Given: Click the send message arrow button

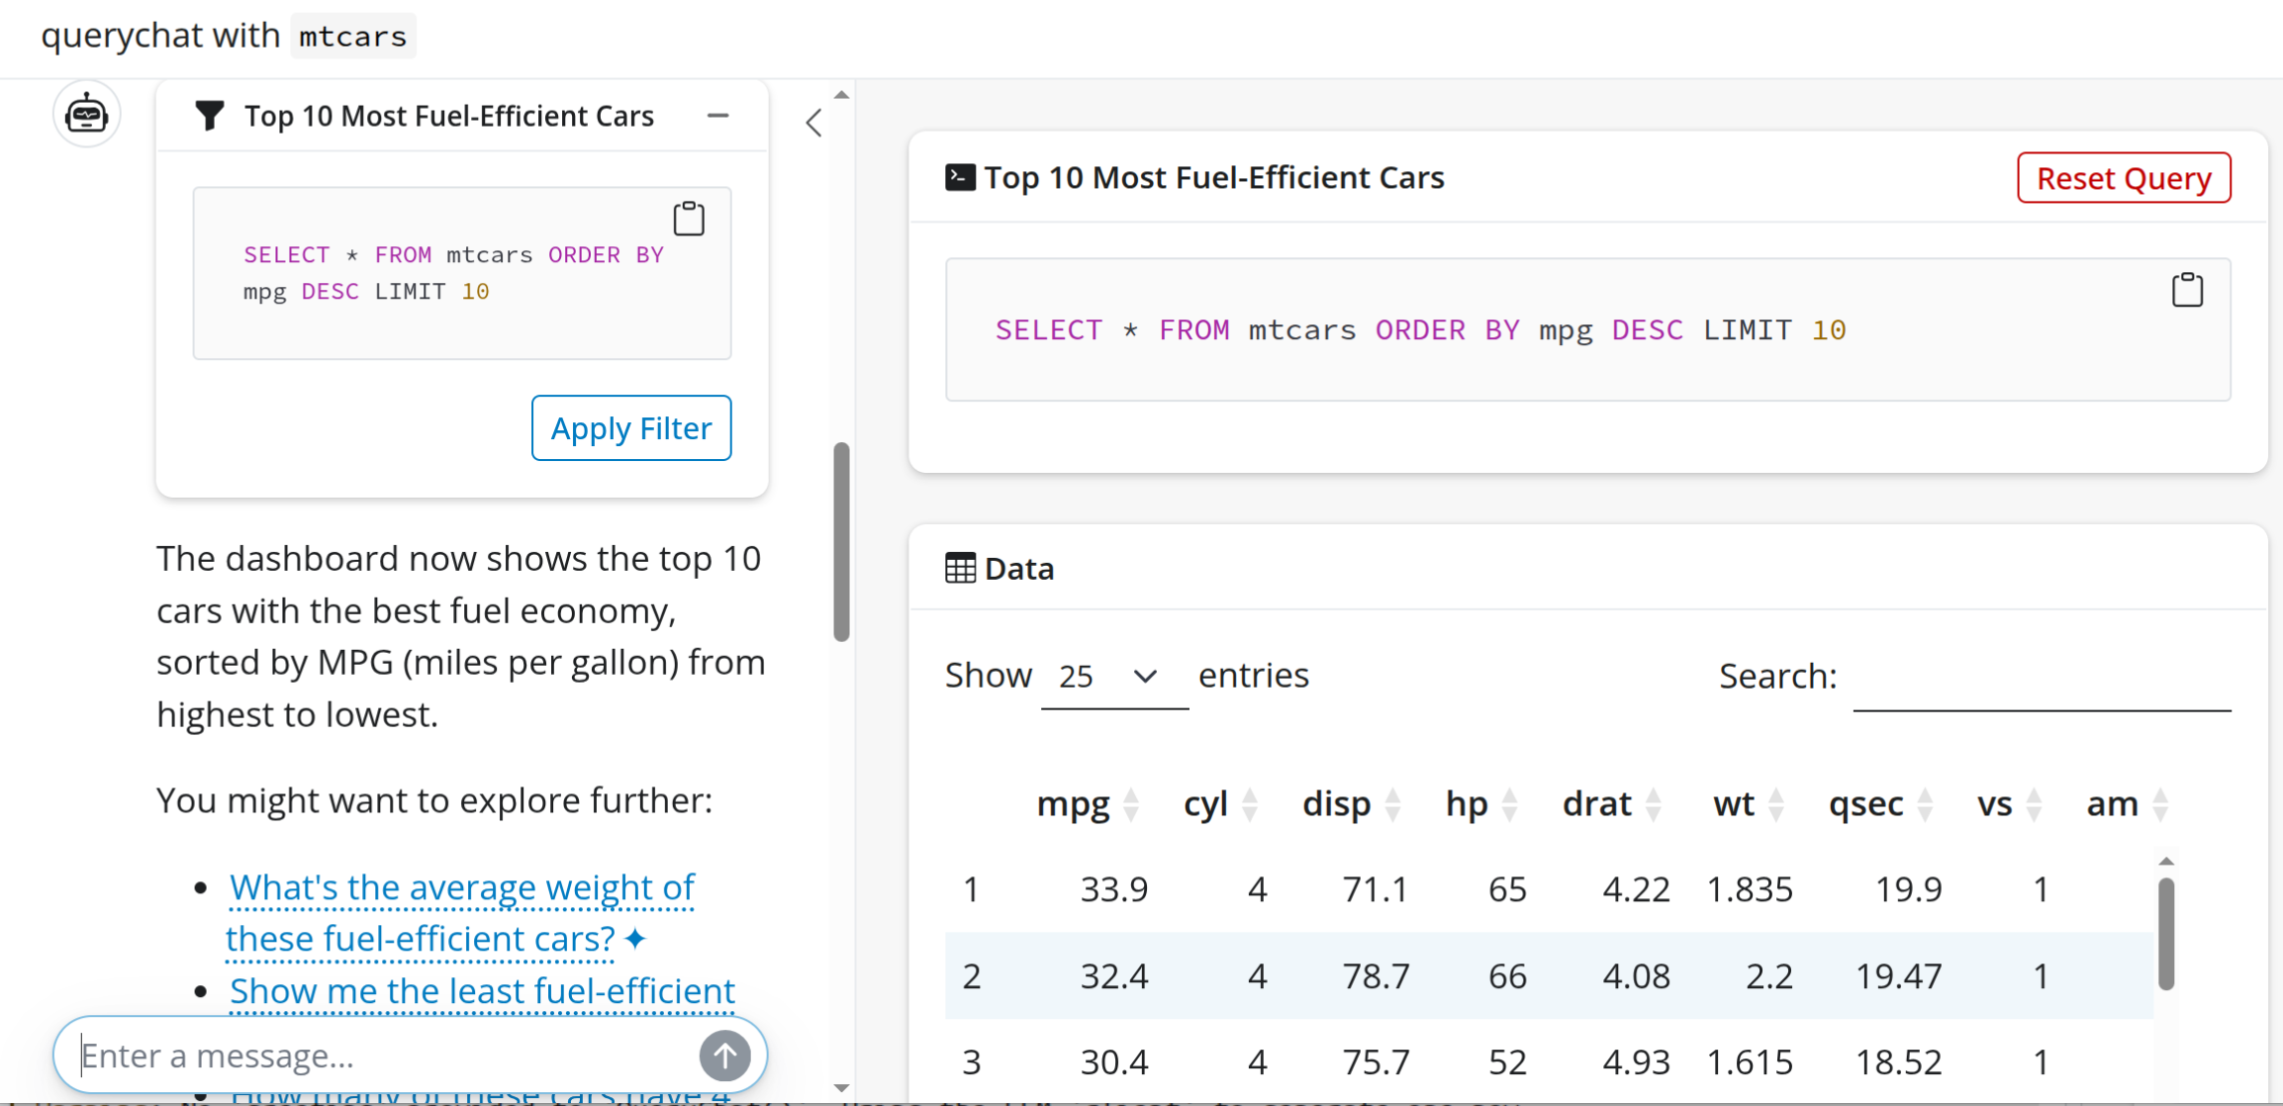Looking at the screenshot, I should click(724, 1056).
